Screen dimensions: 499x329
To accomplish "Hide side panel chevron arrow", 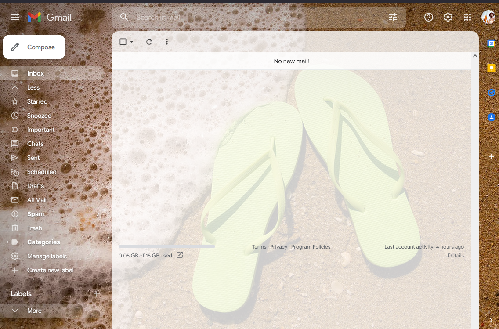I will [x=491, y=320].
